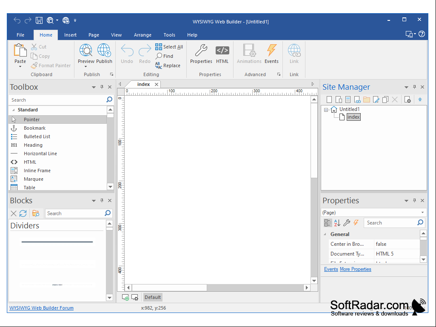
Task: Click new folder icon in Site Manager
Action: point(367,100)
